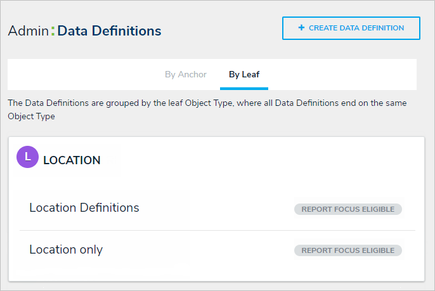Click the second description line ending in Object Type

(31, 117)
